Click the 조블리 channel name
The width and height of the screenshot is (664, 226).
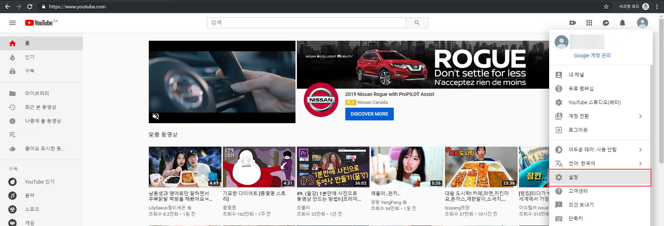[303, 208]
